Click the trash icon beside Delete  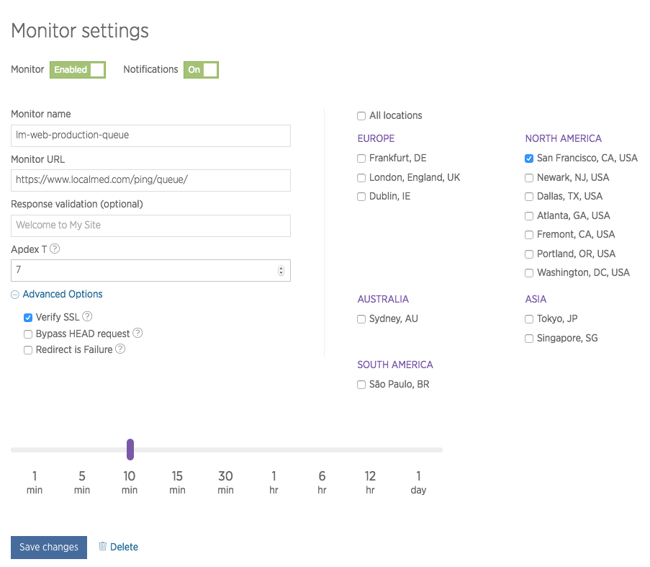[x=103, y=546]
